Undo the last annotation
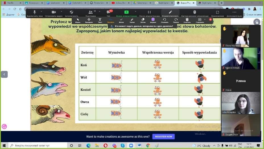The image size is (264, 149). point(164,21)
